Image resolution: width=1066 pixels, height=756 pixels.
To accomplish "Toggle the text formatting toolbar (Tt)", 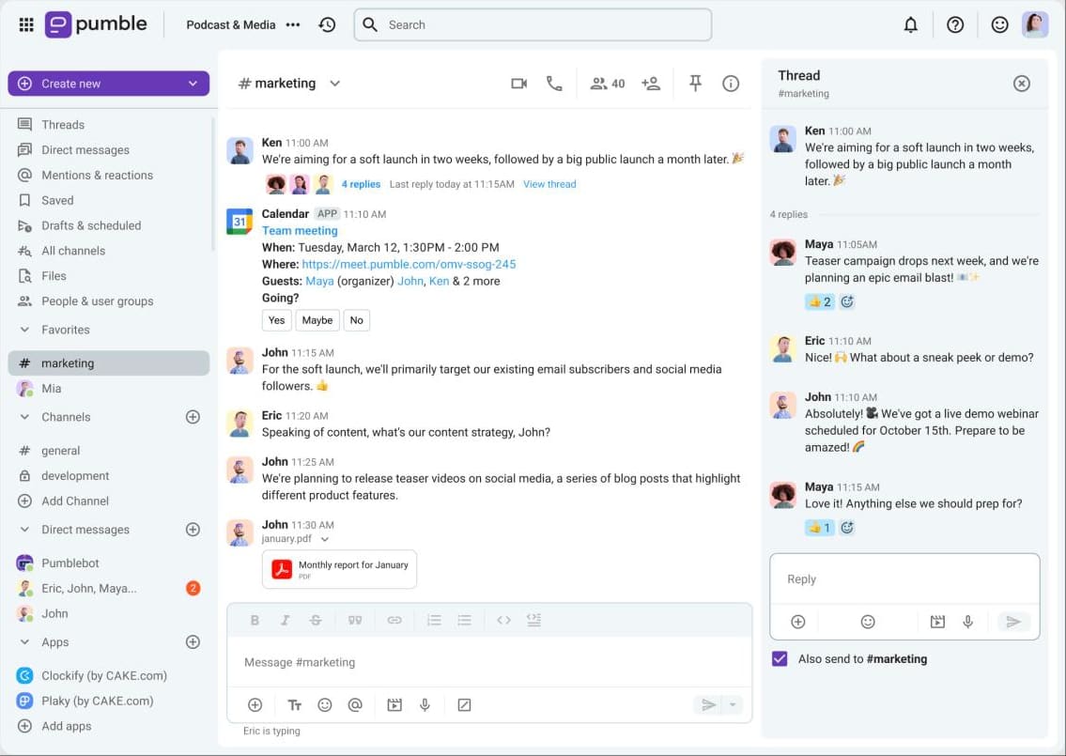I will click(294, 705).
